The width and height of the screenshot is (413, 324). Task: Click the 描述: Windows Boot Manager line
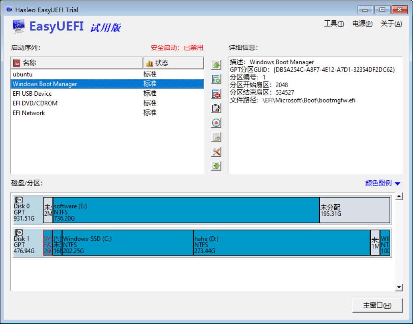coord(272,62)
